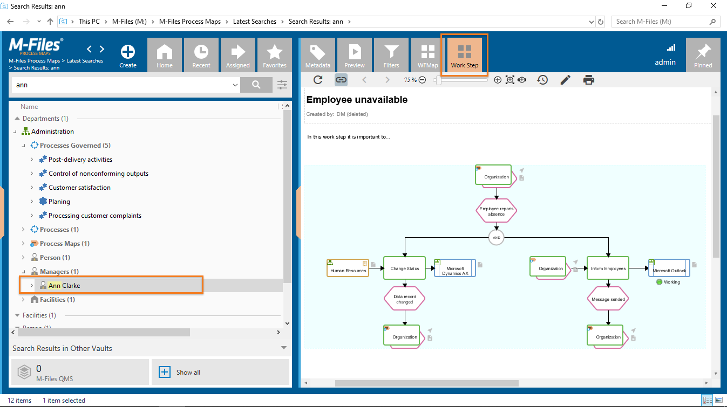The image size is (727, 407).
Task: Expand the Planing item
Action: pyautogui.click(x=32, y=202)
